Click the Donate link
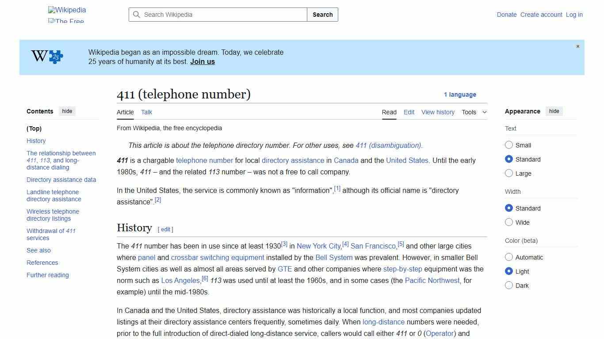The width and height of the screenshot is (604, 339). pos(507,15)
